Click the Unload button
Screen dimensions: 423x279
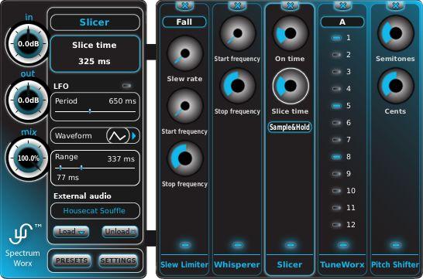click(120, 232)
